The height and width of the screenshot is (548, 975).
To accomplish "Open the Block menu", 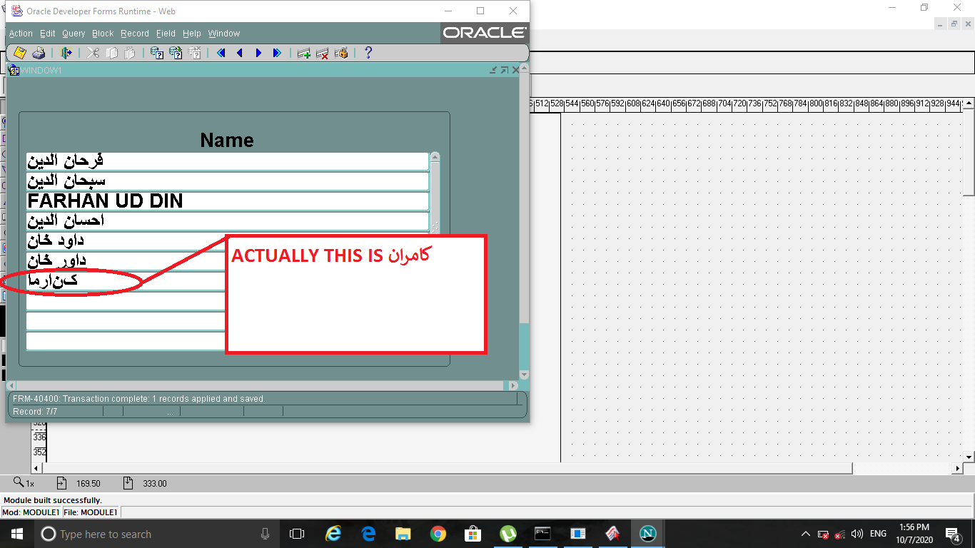I will tap(103, 34).
